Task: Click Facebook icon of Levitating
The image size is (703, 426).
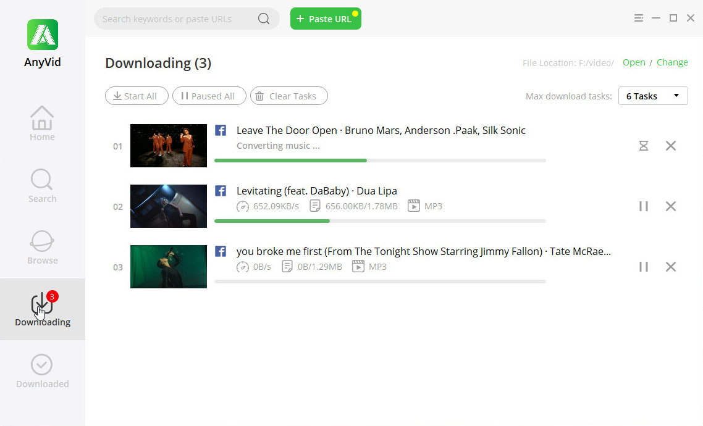Action: (220, 191)
